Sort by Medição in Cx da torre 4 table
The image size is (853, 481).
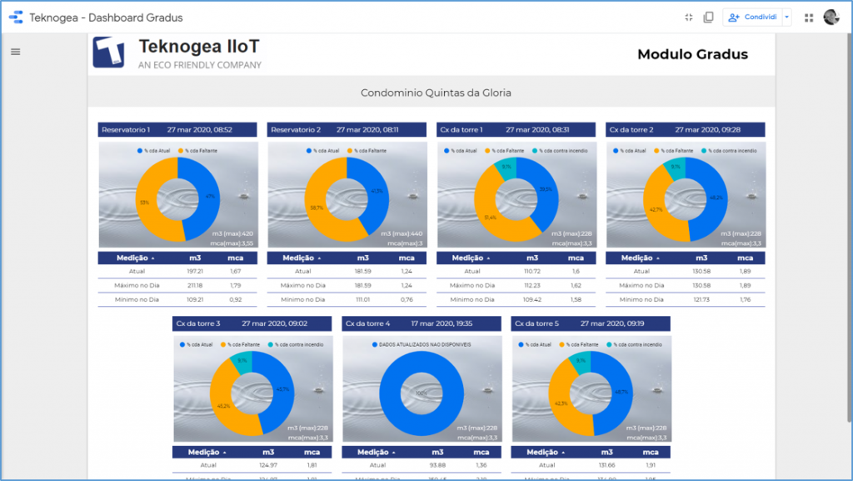tap(377, 452)
